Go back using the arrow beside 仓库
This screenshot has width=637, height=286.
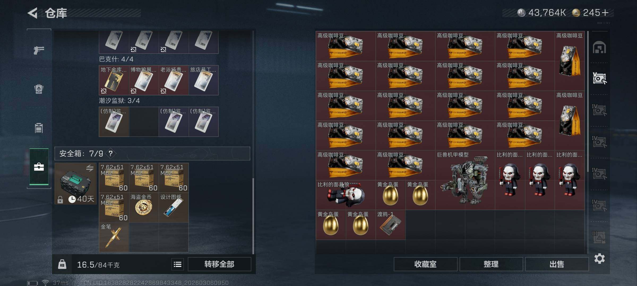pyautogui.click(x=32, y=13)
